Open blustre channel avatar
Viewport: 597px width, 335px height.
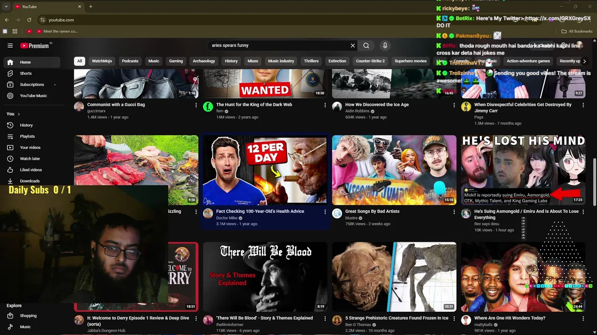(337, 214)
